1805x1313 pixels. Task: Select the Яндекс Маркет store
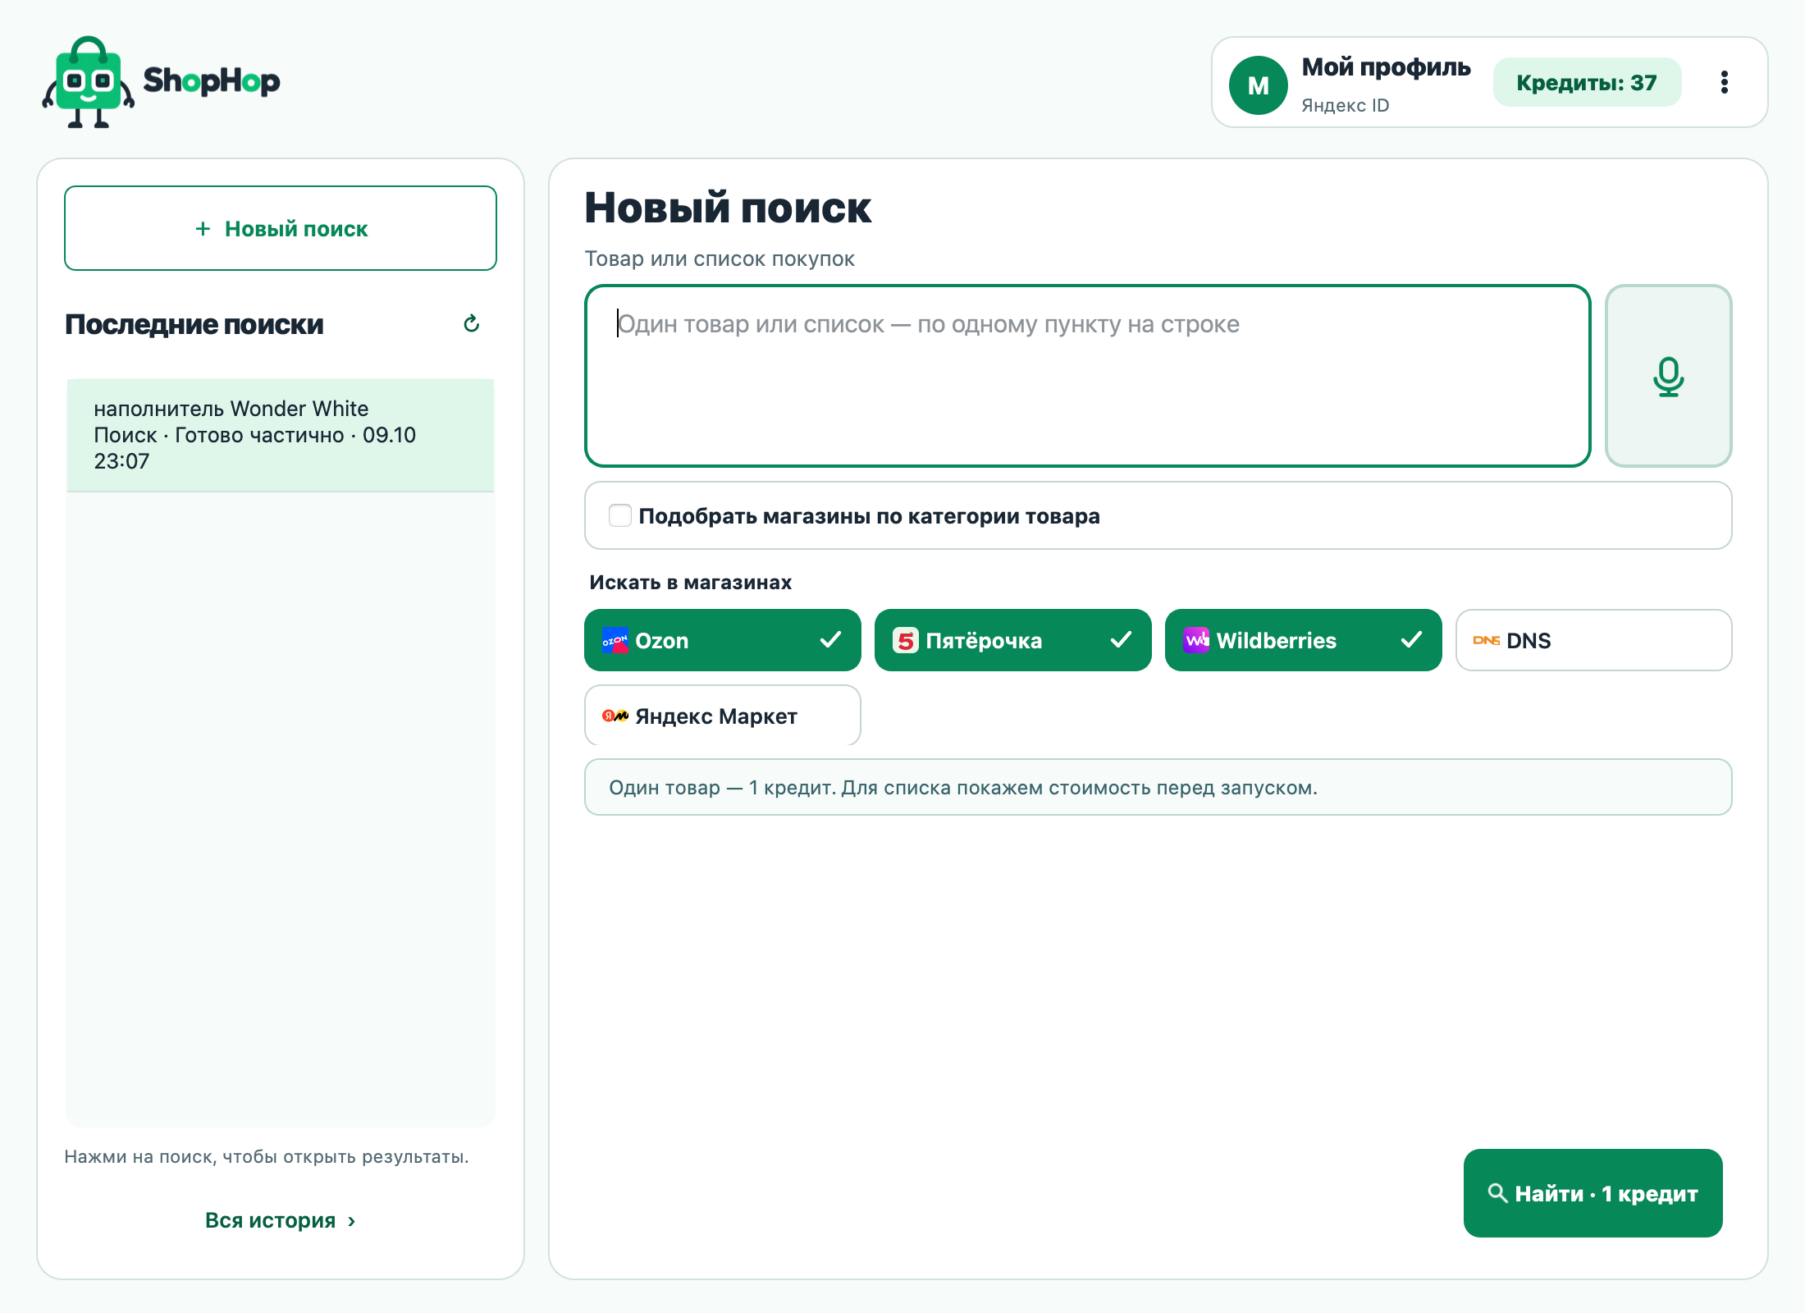point(722,716)
